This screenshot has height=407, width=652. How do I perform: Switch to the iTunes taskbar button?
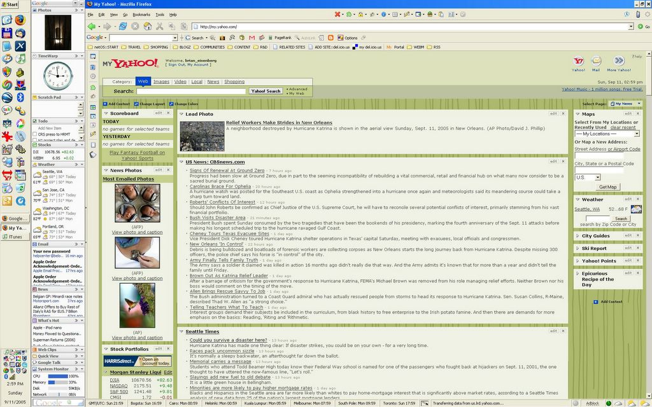(15, 237)
